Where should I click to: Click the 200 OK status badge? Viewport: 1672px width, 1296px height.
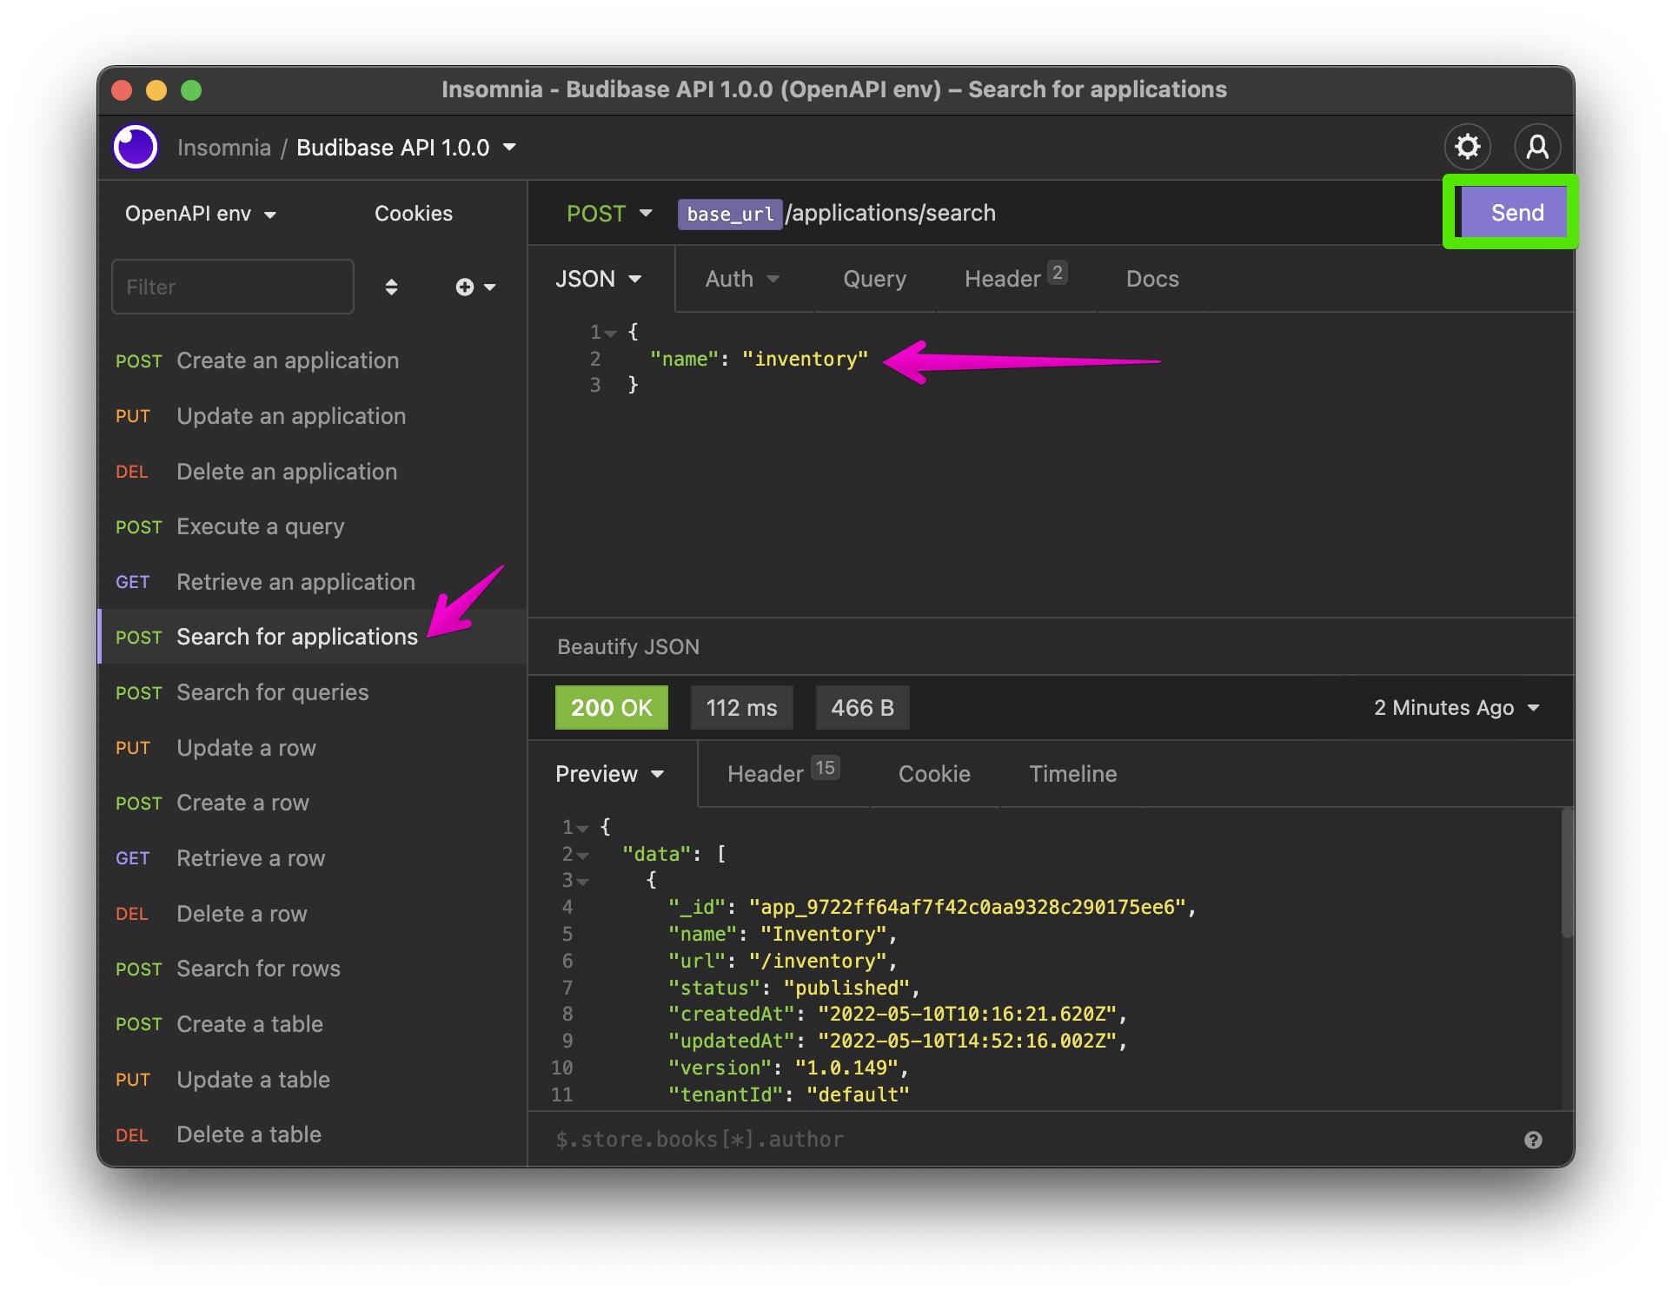pyautogui.click(x=612, y=708)
